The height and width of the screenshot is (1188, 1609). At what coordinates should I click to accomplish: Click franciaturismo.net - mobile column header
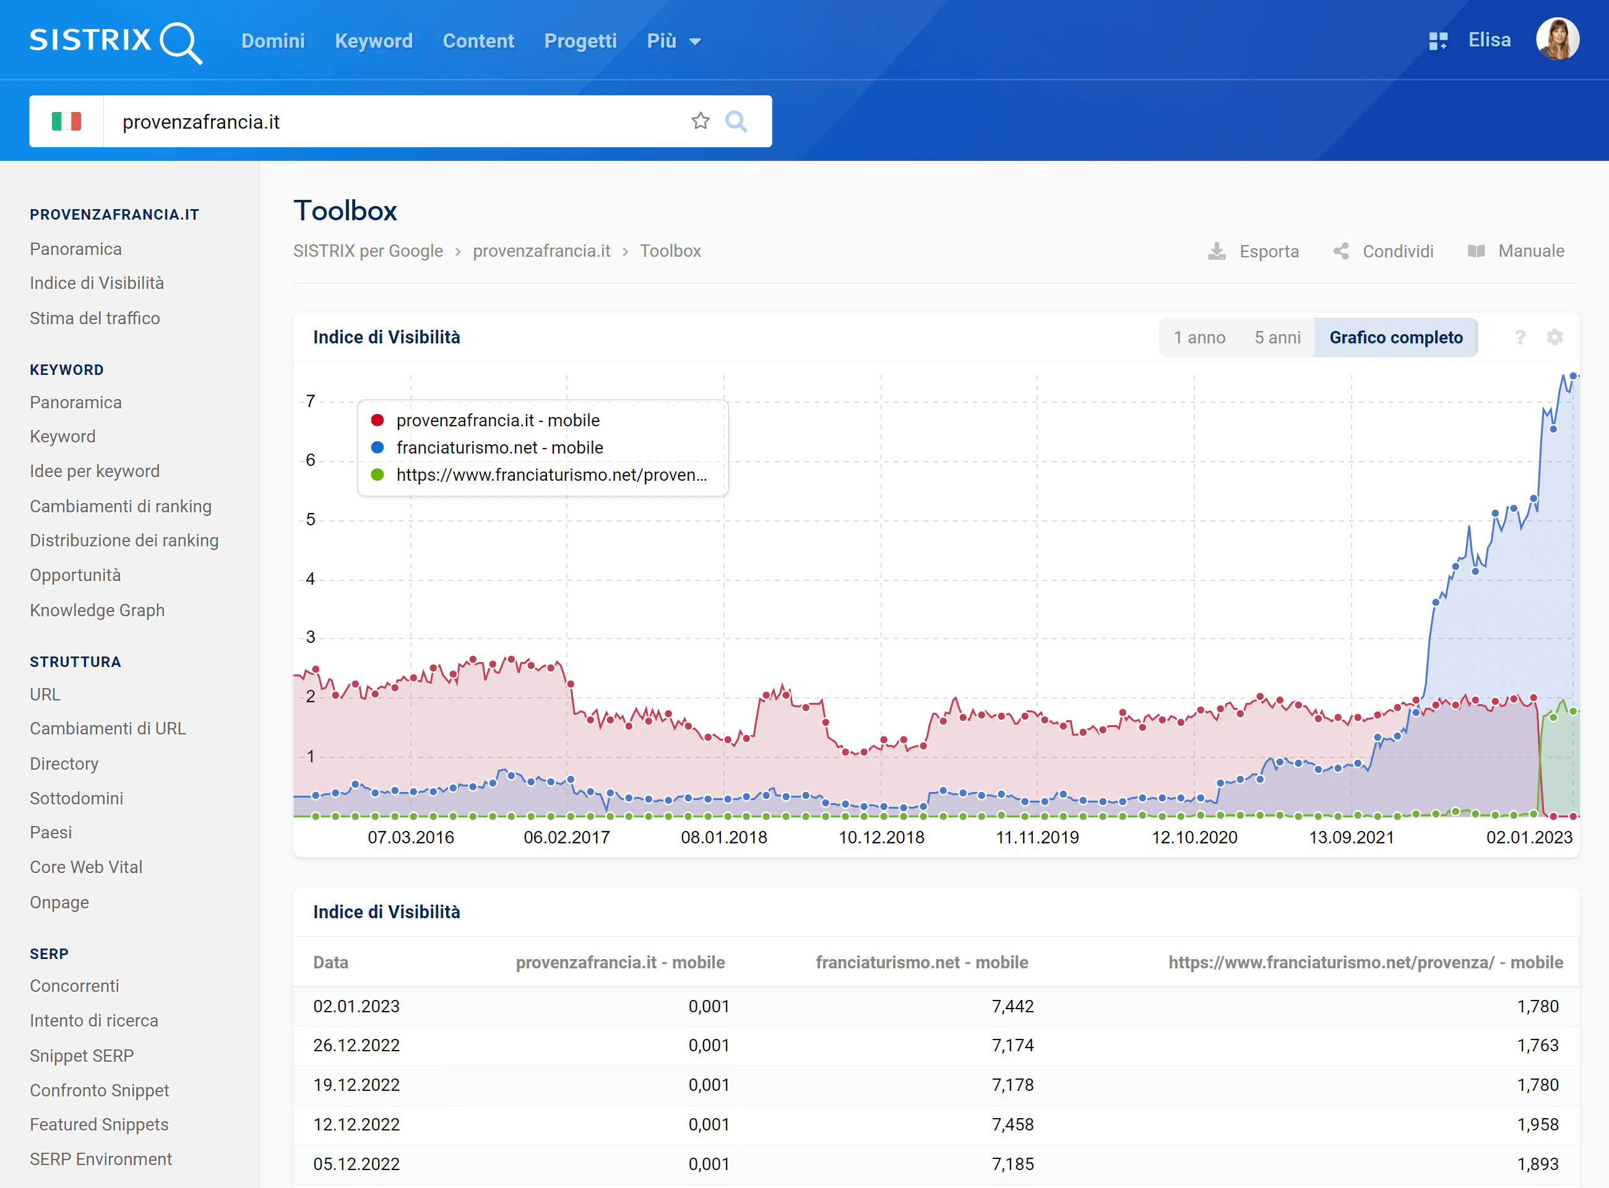(x=921, y=962)
